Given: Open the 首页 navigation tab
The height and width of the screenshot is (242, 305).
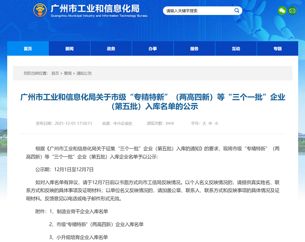Looking at the screenshot, I should tap(28, 48).
